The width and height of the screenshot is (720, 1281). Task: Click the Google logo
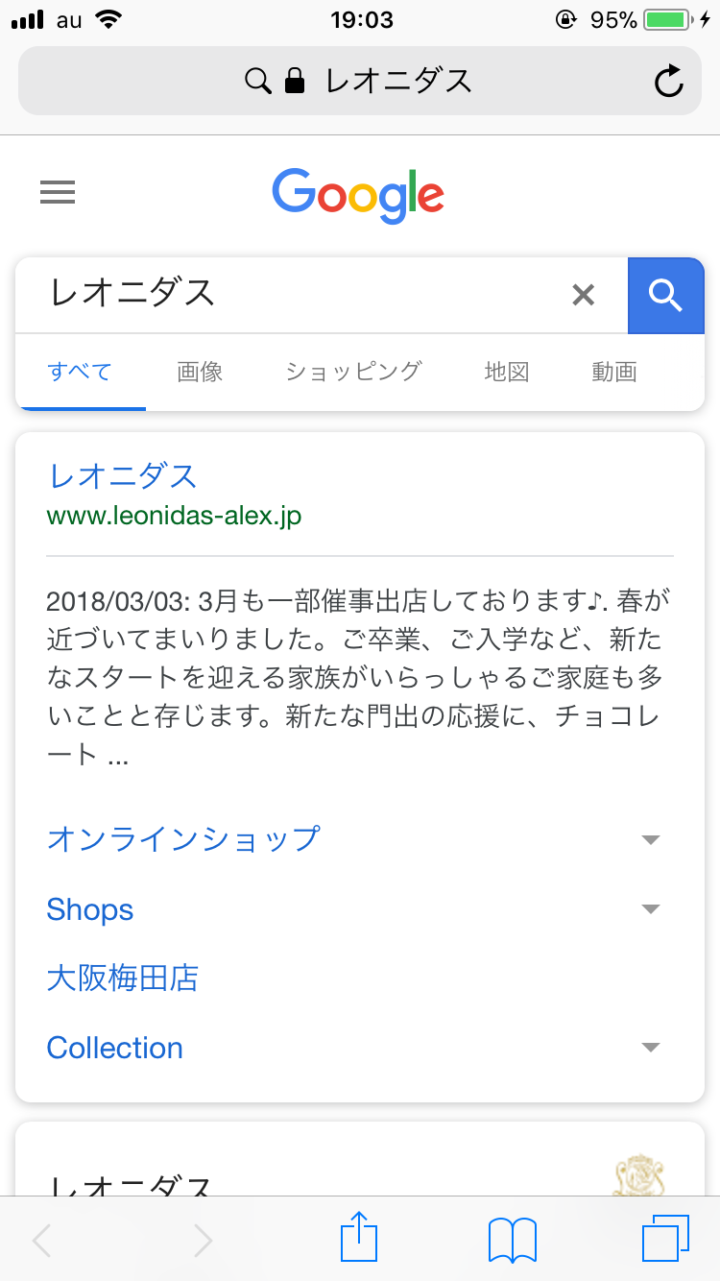358,195
